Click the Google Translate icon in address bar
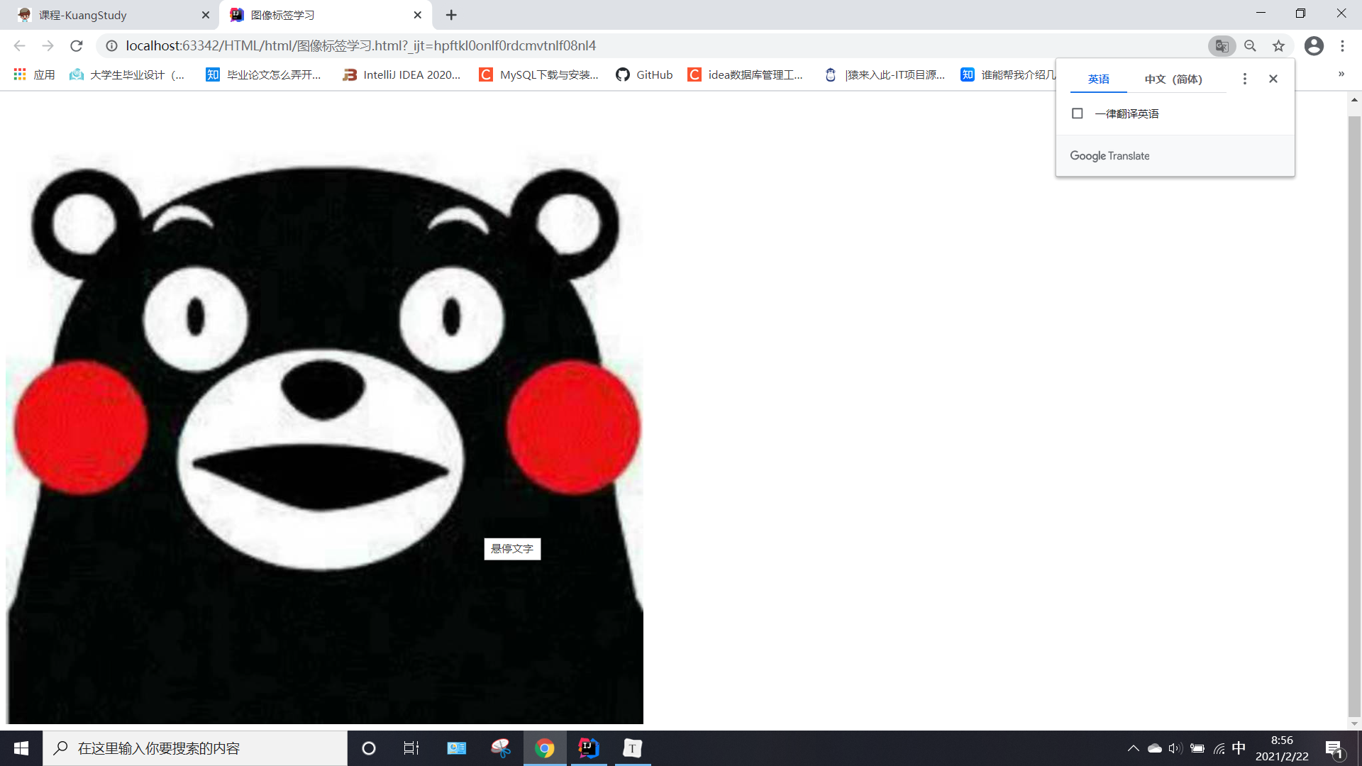 click(1222, 46)
